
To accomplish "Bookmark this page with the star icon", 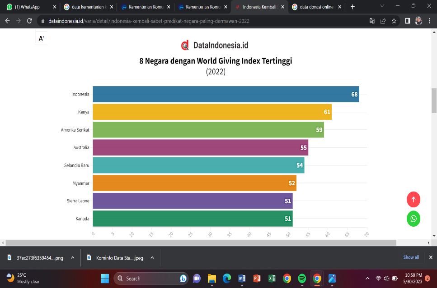I will [394, 21].
